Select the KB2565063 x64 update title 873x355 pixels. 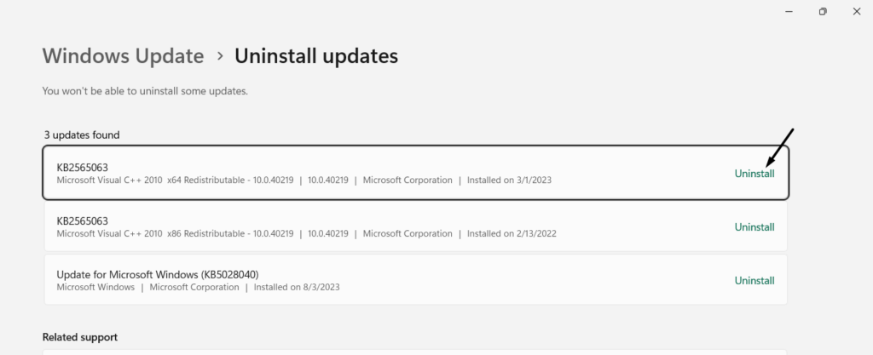(82, 167)
